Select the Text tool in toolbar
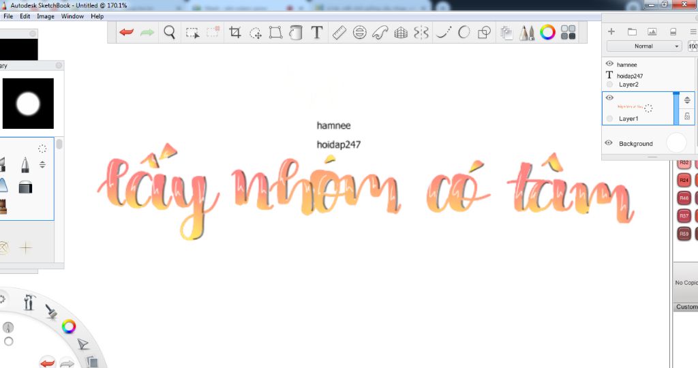 [x=316, y=33]
